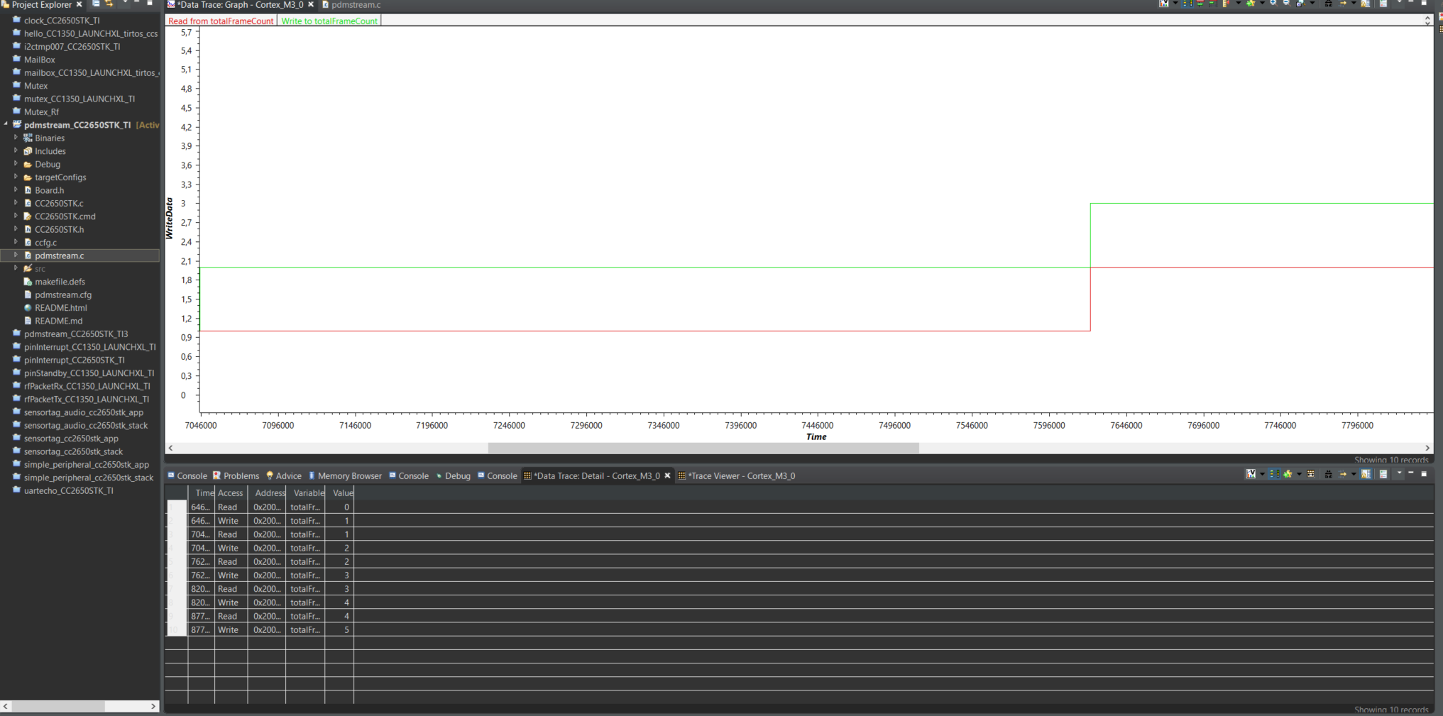Open the Problems tab

pyautogui.click(x=236, y=475)
